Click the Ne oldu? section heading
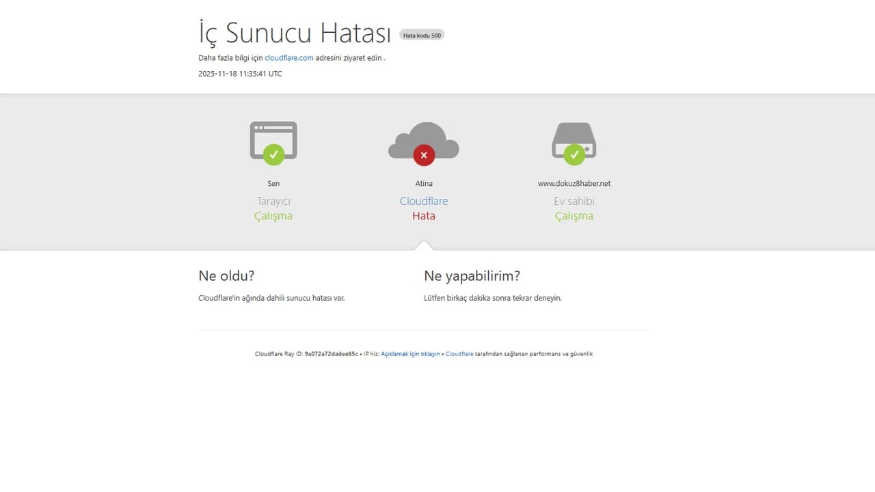875x492 pixels. tap(226, 276)
